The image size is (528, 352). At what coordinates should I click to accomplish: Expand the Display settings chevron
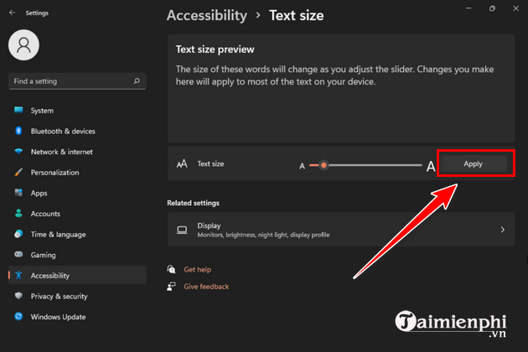(502, 230)
